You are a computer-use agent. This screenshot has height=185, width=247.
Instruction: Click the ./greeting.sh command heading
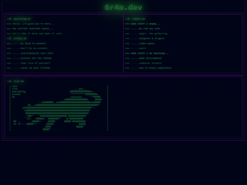[19, 19]
